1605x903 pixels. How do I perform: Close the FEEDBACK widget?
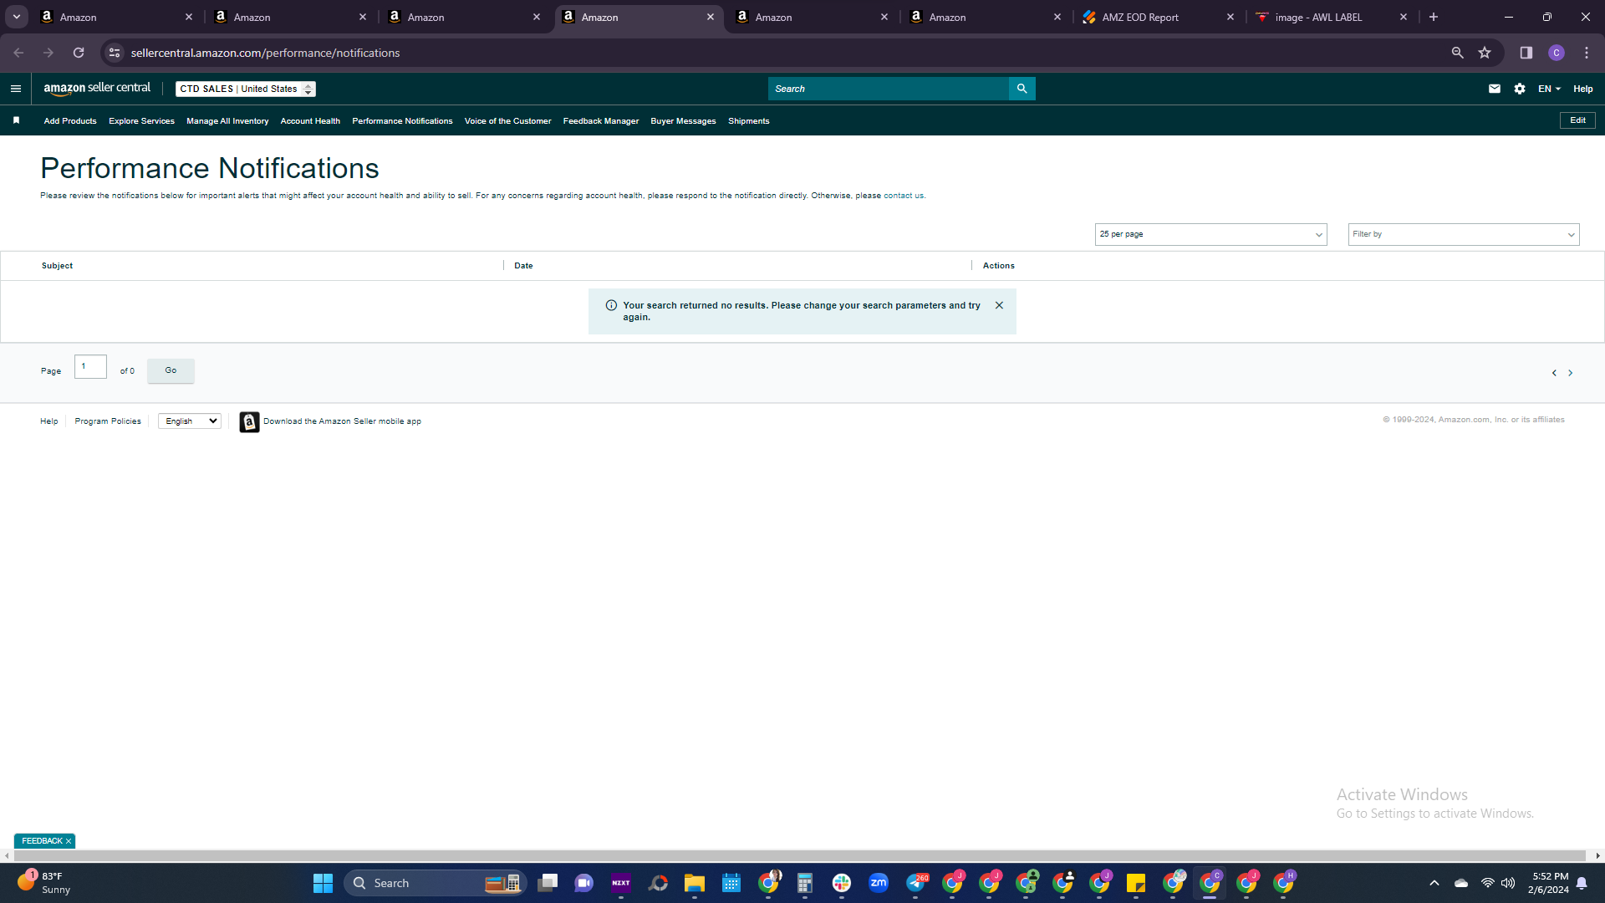[x=69, y=841]
